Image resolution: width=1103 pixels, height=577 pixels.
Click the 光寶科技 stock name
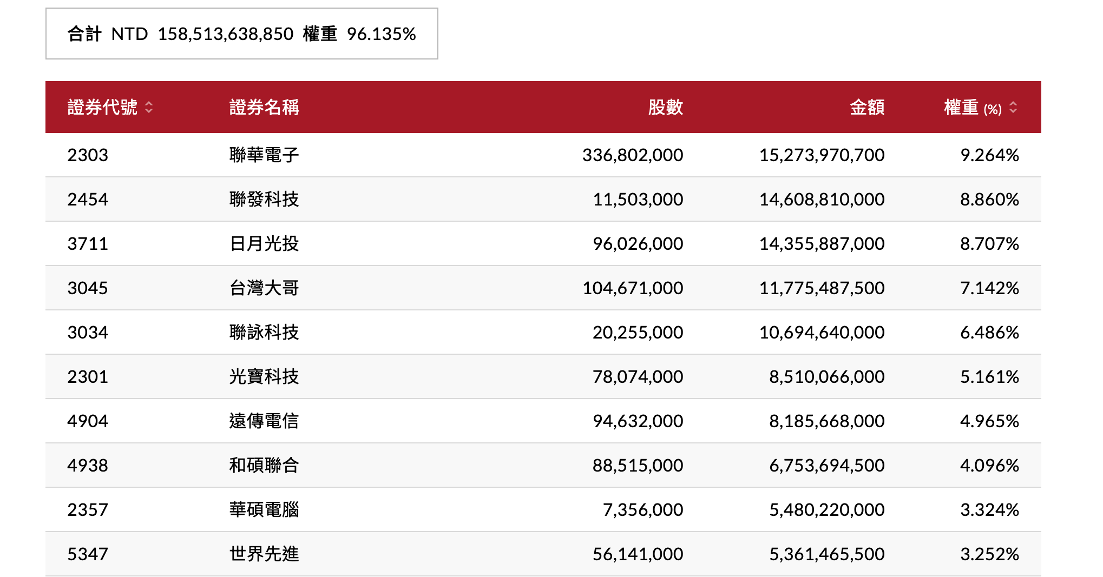pyautogui.click(x=264, y=376)
